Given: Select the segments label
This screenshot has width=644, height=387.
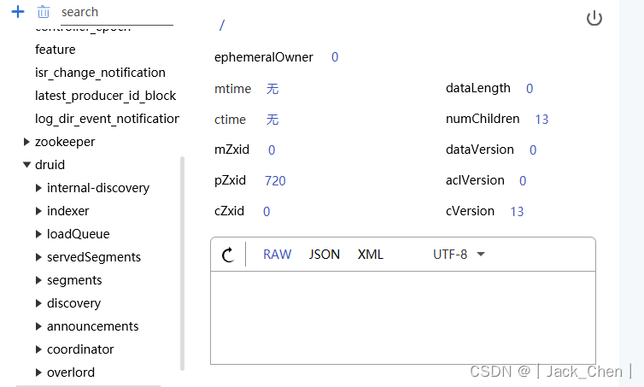Looking at the screenshot, I should [x=74, y=280].
